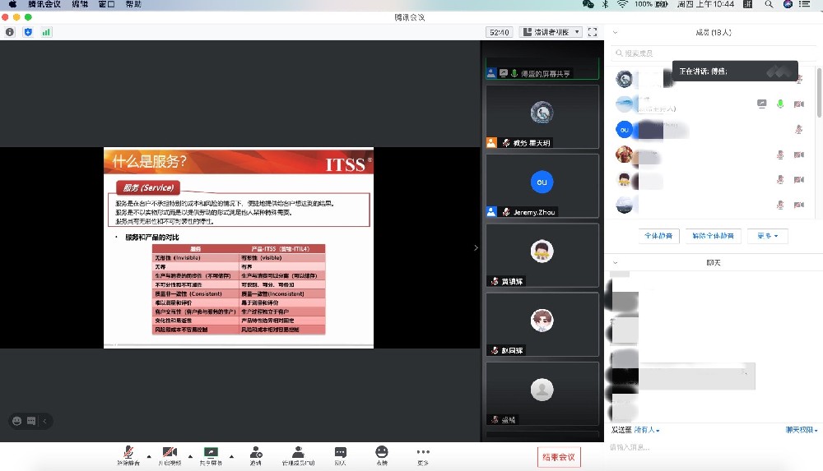Open the Apple menu

[12, 4]
